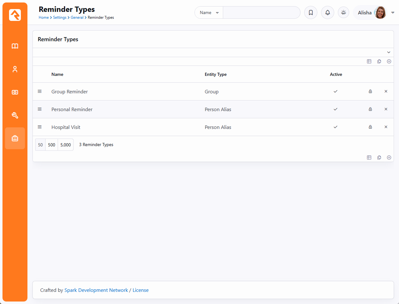Open the bookmarks icon in header

[311, 13]
